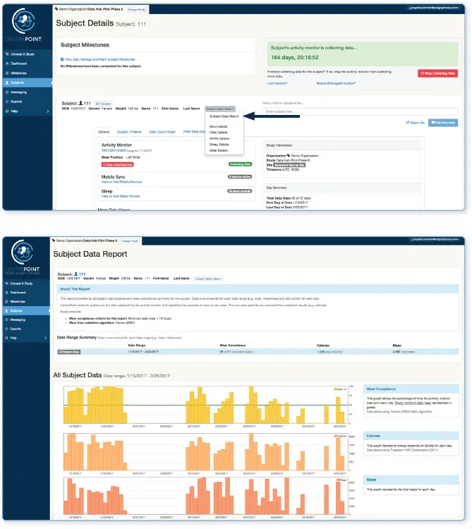Viewport: 472px width, 529px height.
Task: Click Add this note button
Action: 443,123
